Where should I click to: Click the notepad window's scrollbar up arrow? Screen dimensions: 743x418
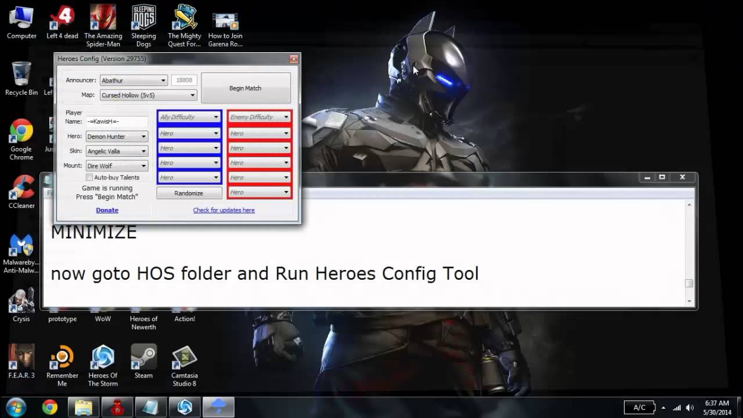point(690,205)
